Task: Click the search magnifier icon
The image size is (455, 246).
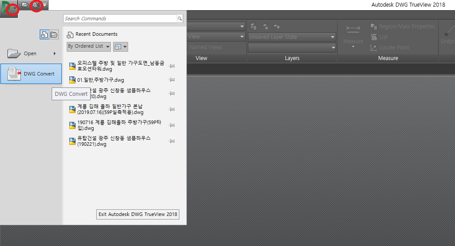Action: (180, 19)
